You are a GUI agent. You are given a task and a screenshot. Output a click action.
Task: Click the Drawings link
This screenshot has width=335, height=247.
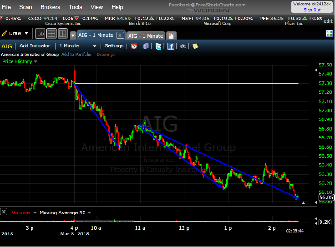click(x=106, y=55)
